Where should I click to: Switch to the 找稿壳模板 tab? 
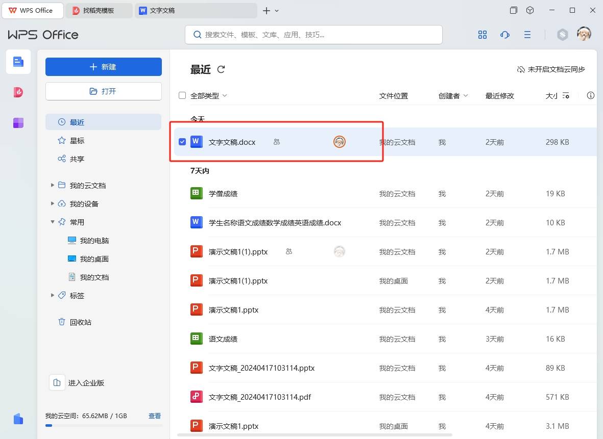(99, 10)
